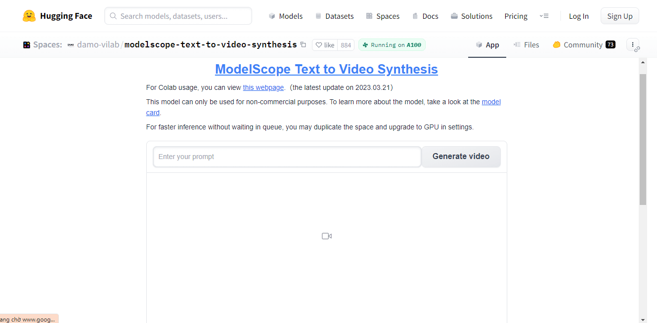Screen dimensions: 657x323
Task: Open the Community tab
Action: point(583,45)
